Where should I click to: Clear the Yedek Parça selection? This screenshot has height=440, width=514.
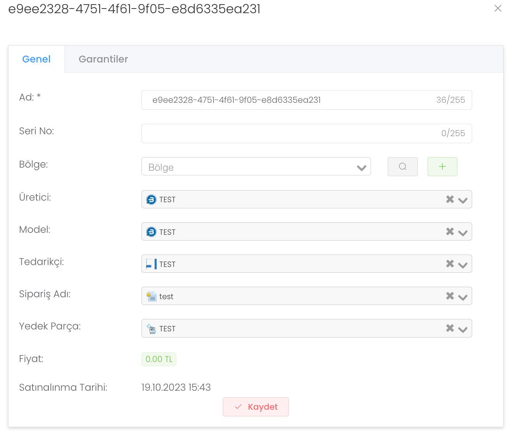[x=450, y=328]
